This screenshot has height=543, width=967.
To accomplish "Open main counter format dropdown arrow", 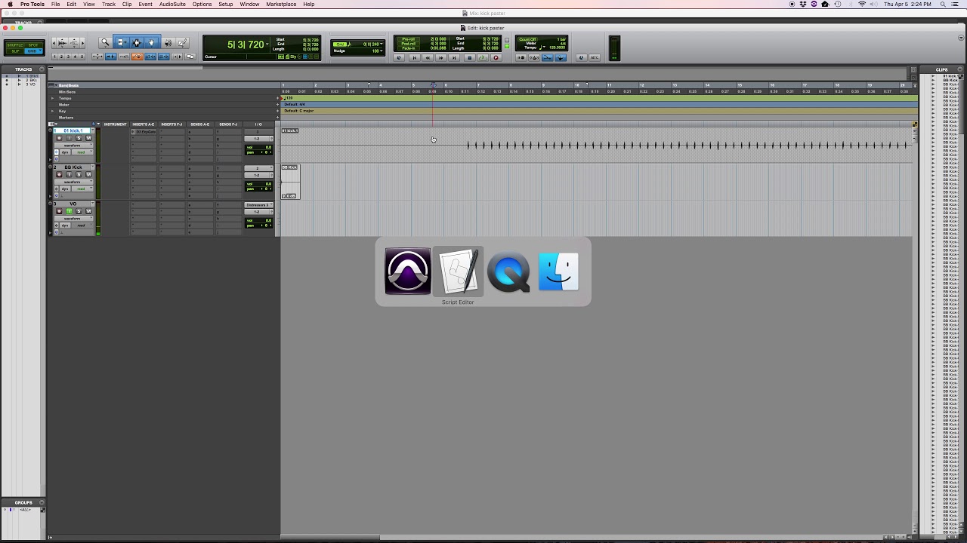I will (267, 44).
